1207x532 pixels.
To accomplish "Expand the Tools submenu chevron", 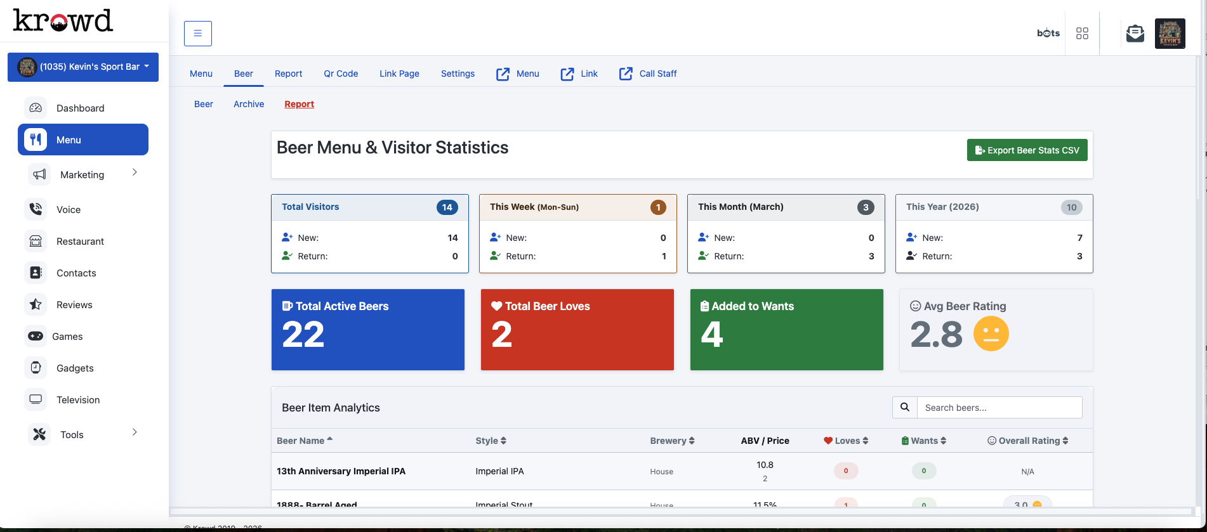I will (135, 432).
